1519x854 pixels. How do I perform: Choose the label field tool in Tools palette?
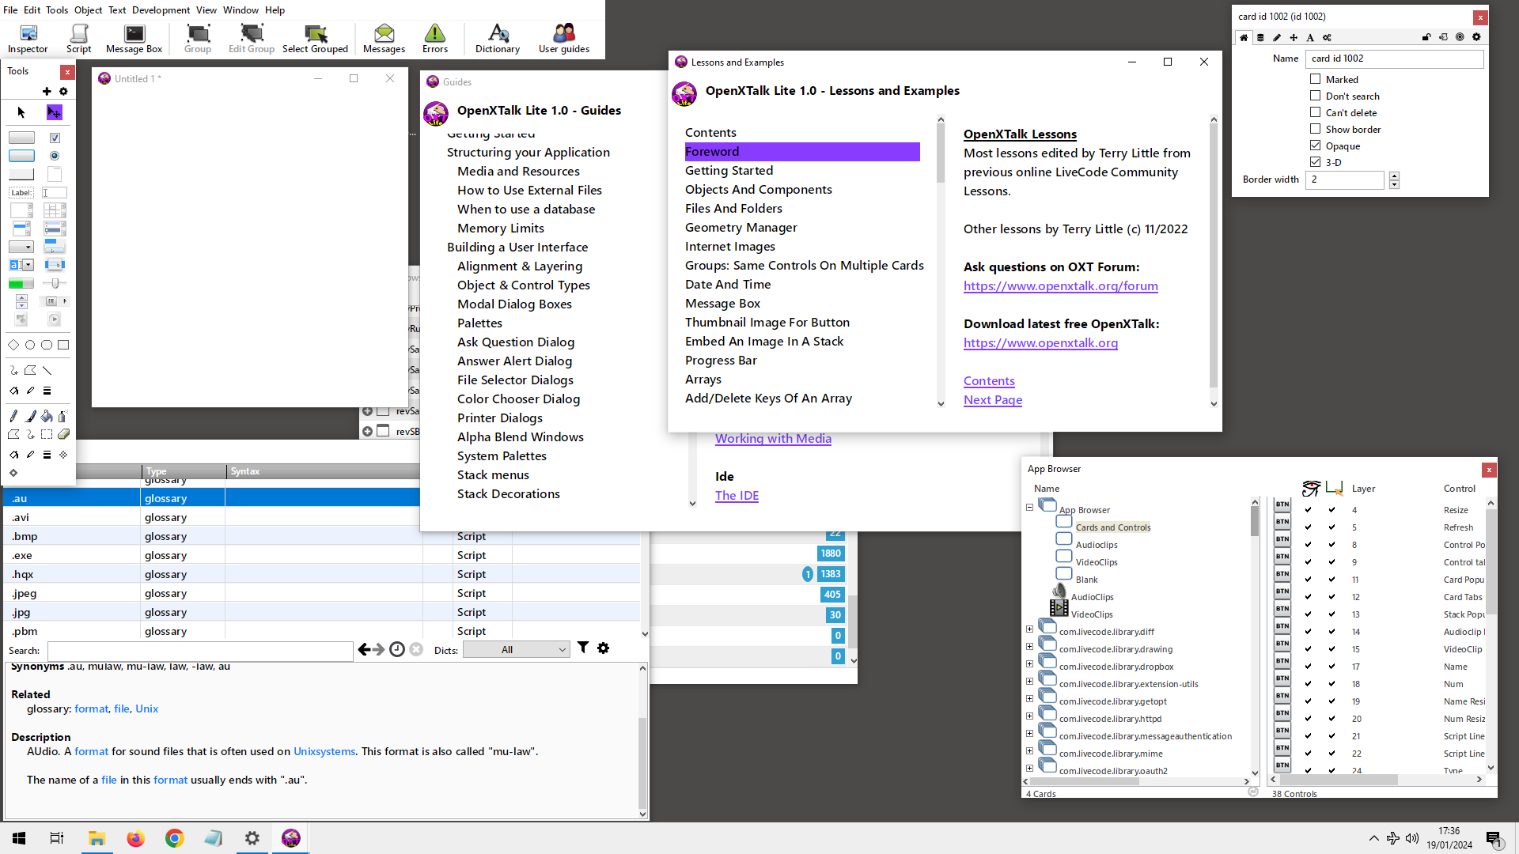[21, 192]
